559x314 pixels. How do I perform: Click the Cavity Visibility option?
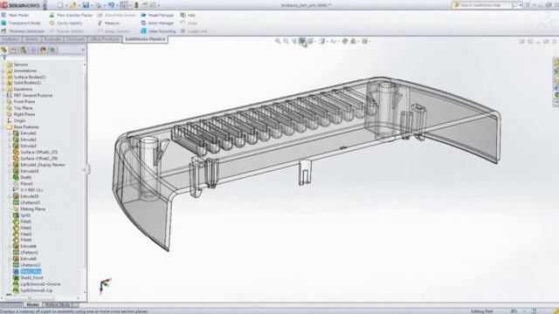click(66, 24)
